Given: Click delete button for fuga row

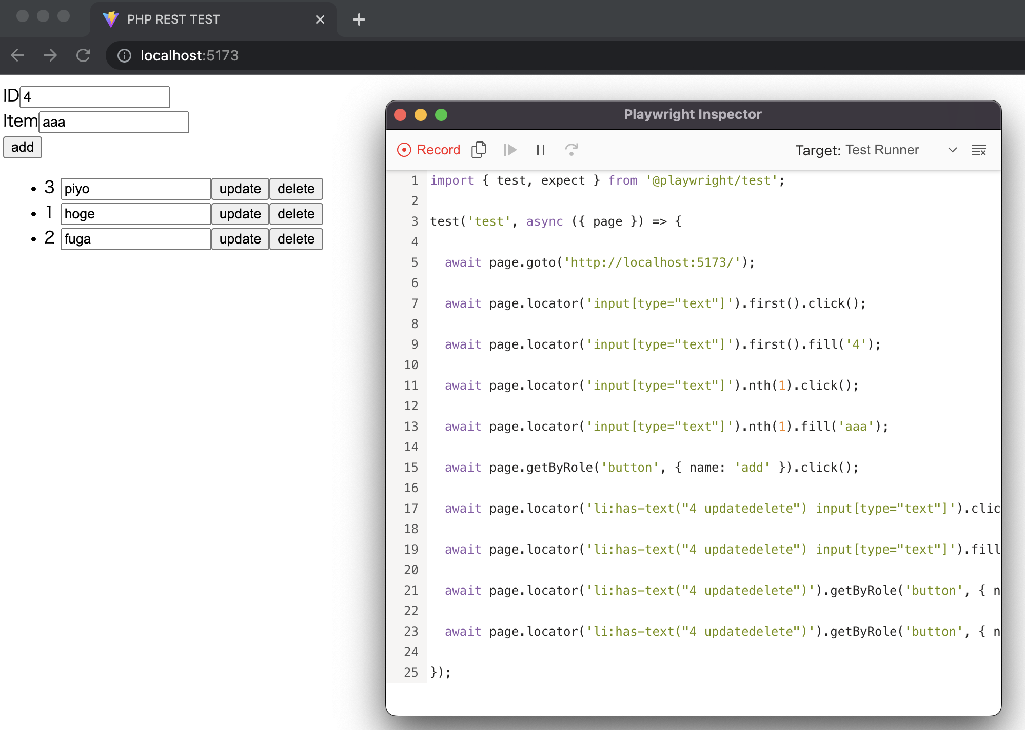Looking at the screenshot, I should [295, 239].
